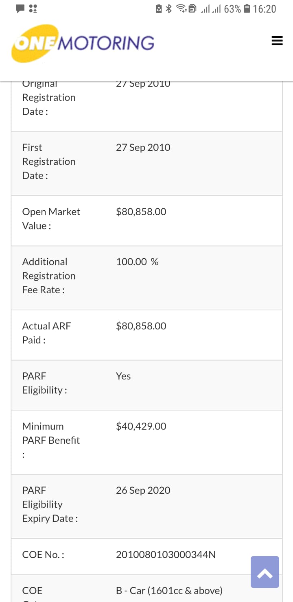This screenshot has width=293, height=602.
Task: Tap the B - Car (1601cc & above) text
Action: [x=169, y=590]
